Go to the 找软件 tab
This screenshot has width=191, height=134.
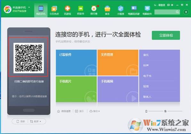tap(81, 10)
